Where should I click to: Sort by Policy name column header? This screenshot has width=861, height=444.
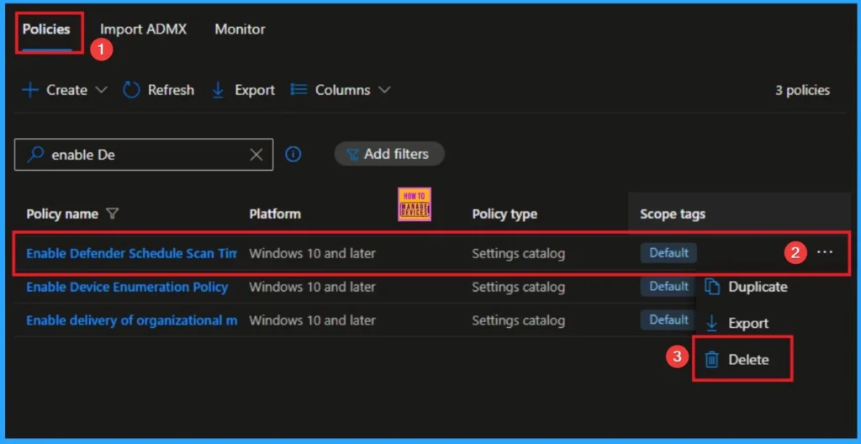pyautogui.click(x=62, y=214)
